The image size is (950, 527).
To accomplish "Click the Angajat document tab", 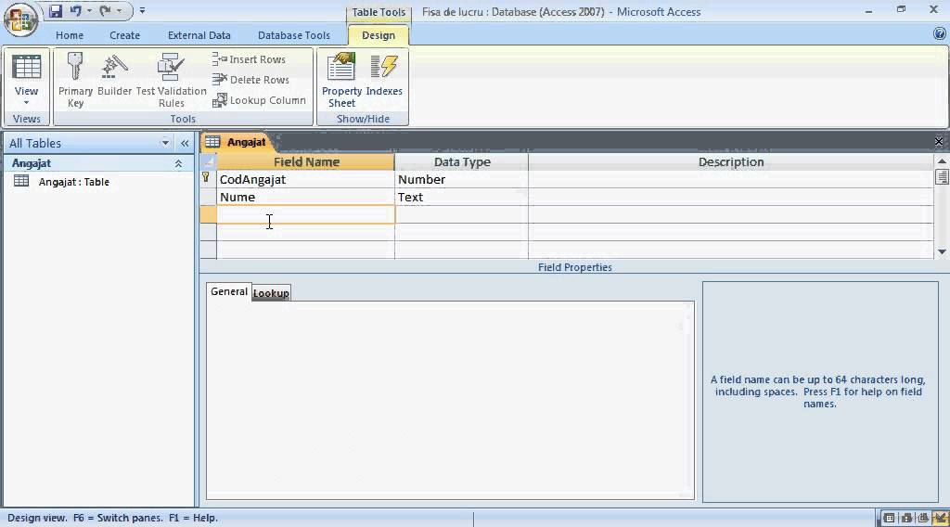I will pos(237,142).
